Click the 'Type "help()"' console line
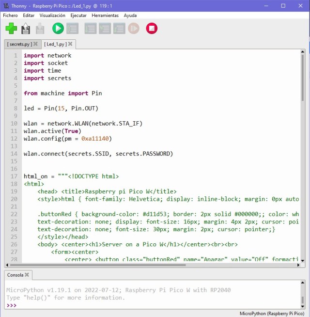Viewport: 310px width, 317px height. pyautogui.click(x=66, y=298)
